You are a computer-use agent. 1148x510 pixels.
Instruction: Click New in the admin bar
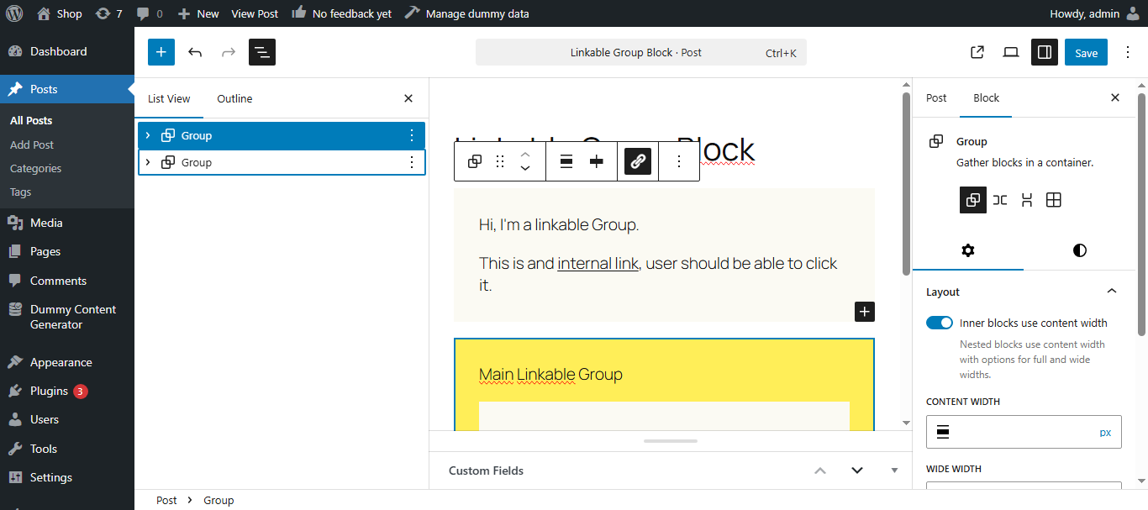(198, 13)
